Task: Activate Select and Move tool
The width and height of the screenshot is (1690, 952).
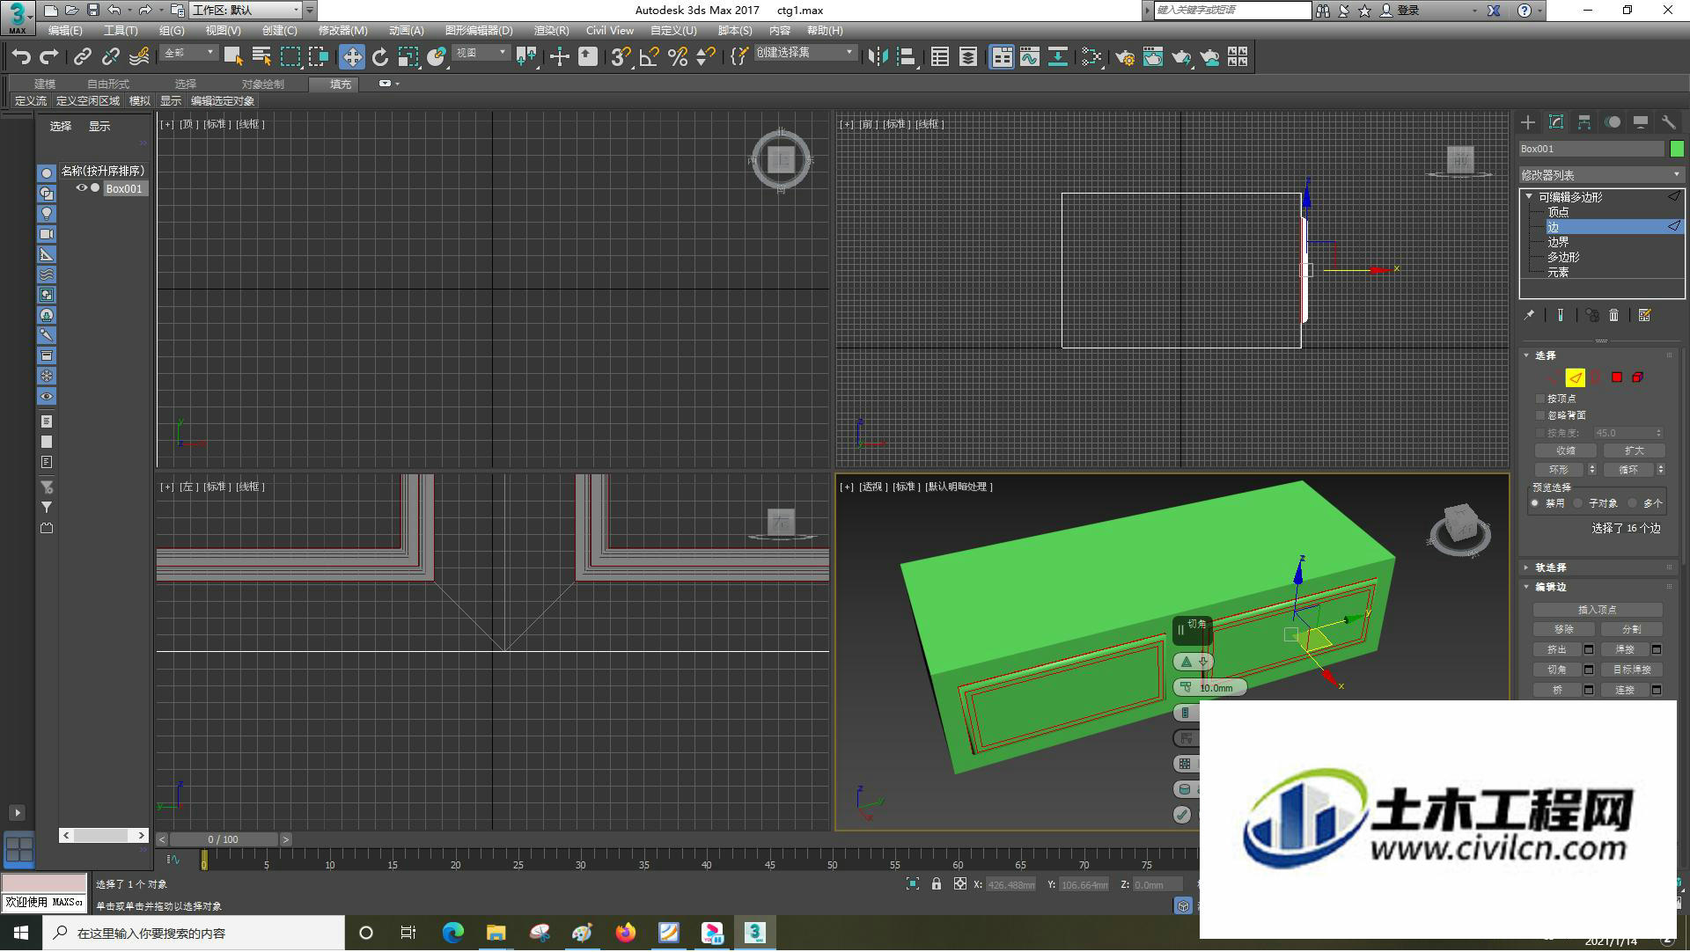Action: 352,57
